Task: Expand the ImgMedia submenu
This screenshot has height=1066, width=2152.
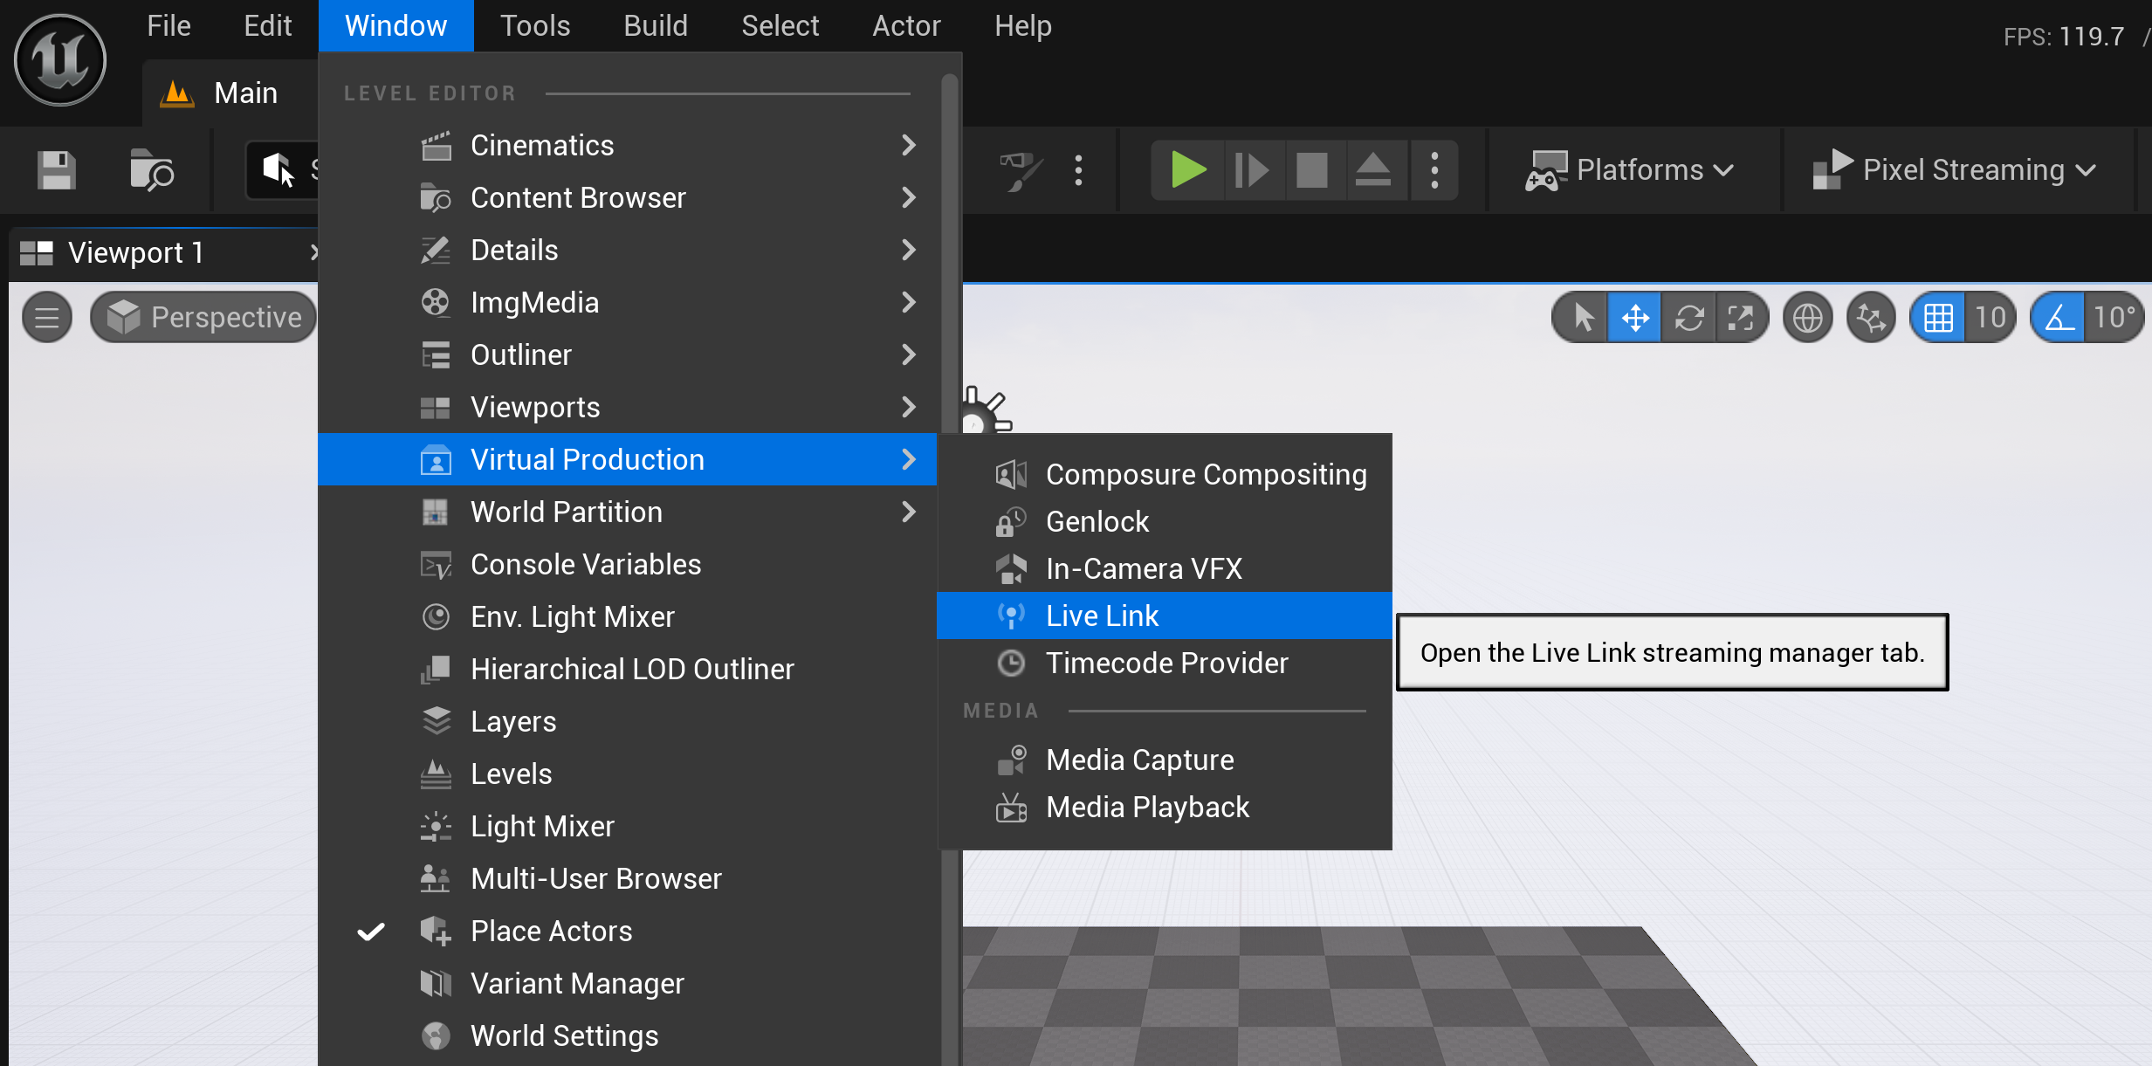Action: click(x=628, y=302)
